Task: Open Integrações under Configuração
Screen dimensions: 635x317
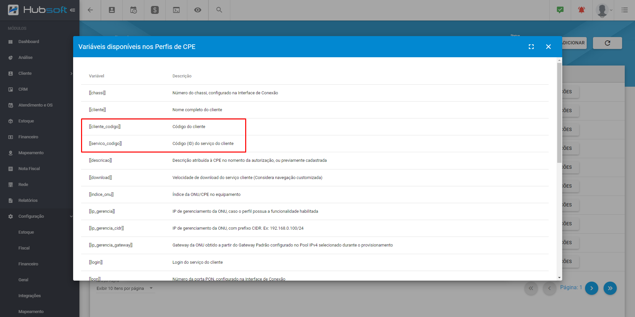Action: (x=29, y=296)
